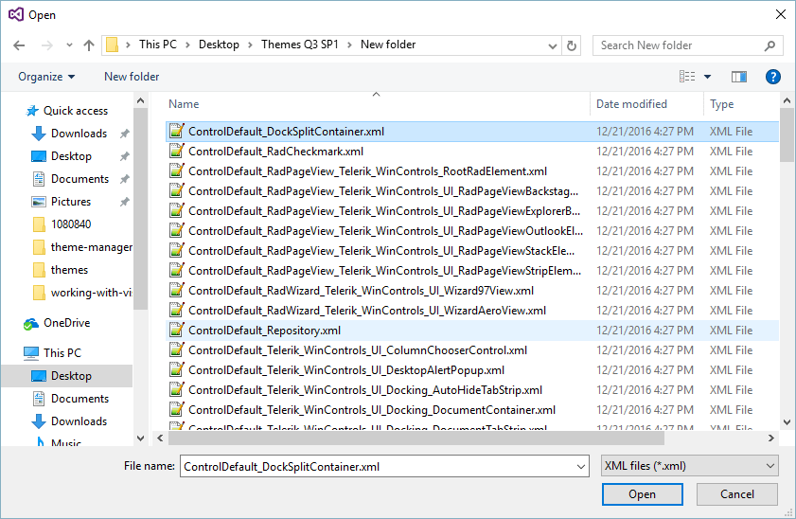This screenshot has width=796, height=519.
Task: Open pinned Desktop under Quick access
Action: click(x=71, y=156)
